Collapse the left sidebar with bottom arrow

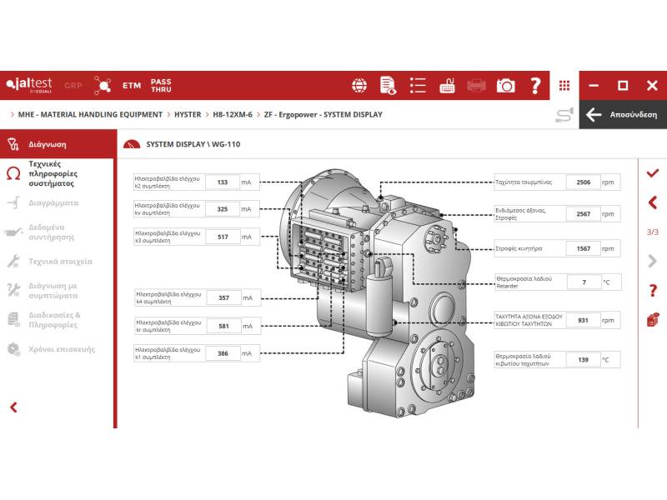13,407
